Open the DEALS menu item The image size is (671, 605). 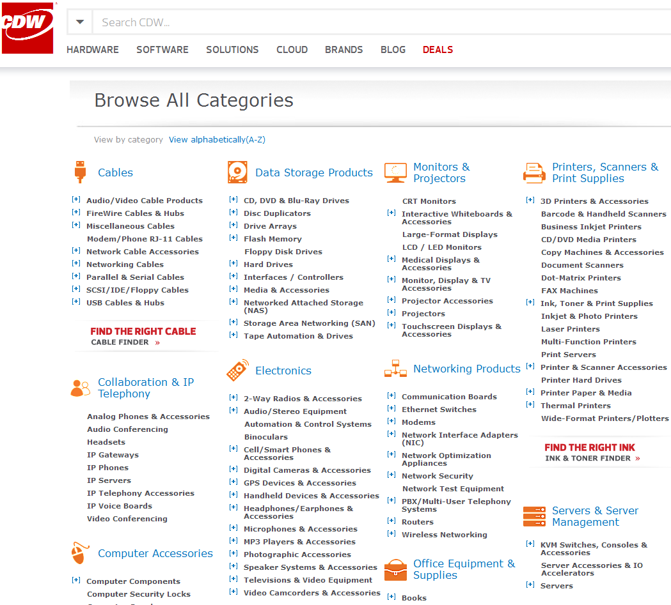pos(438,50)
